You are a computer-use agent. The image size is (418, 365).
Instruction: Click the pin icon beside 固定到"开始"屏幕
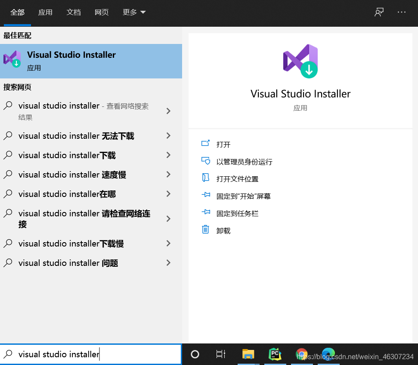206,194
